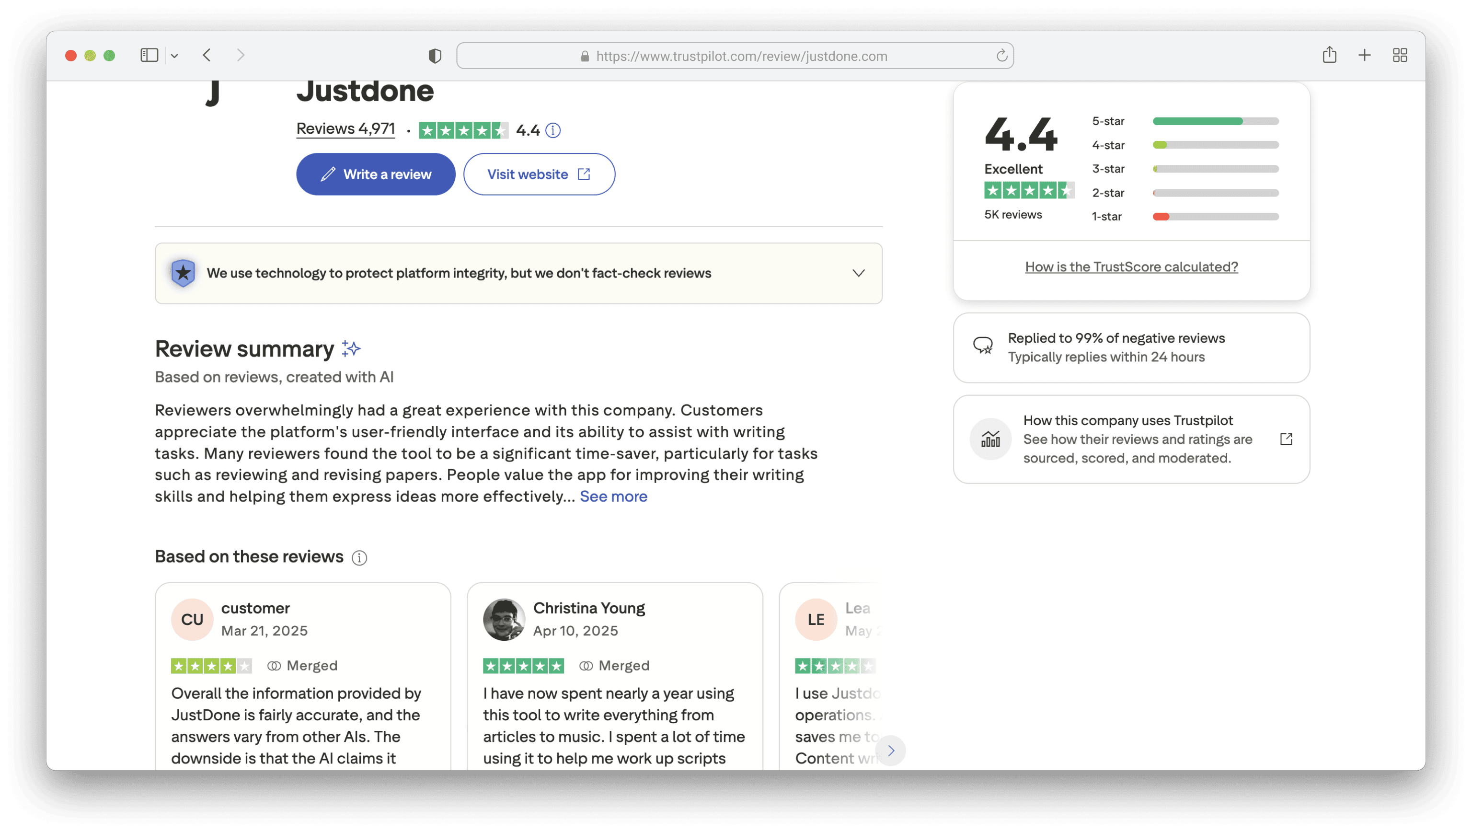Click the info icon next to Based on these reviews
The image size is (1472, 832).
(359, 558)
